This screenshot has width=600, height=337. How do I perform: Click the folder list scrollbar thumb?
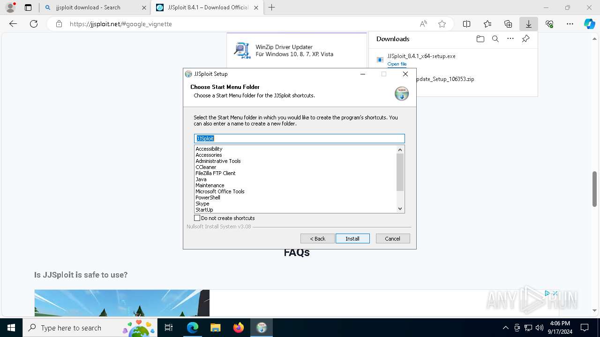[400, 172]
